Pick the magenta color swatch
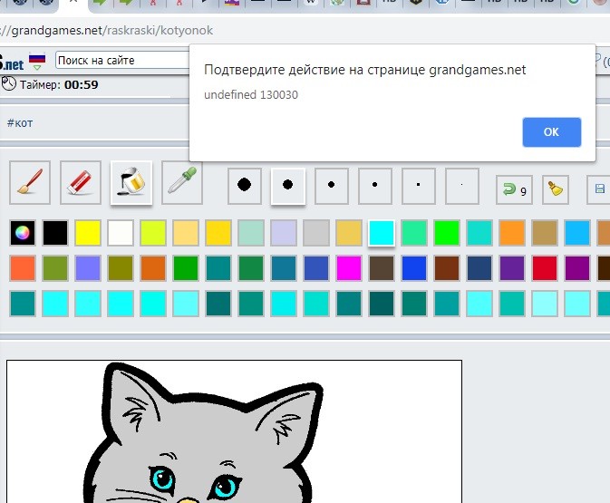This screenshot has width=610, height=503. (349, 267)
